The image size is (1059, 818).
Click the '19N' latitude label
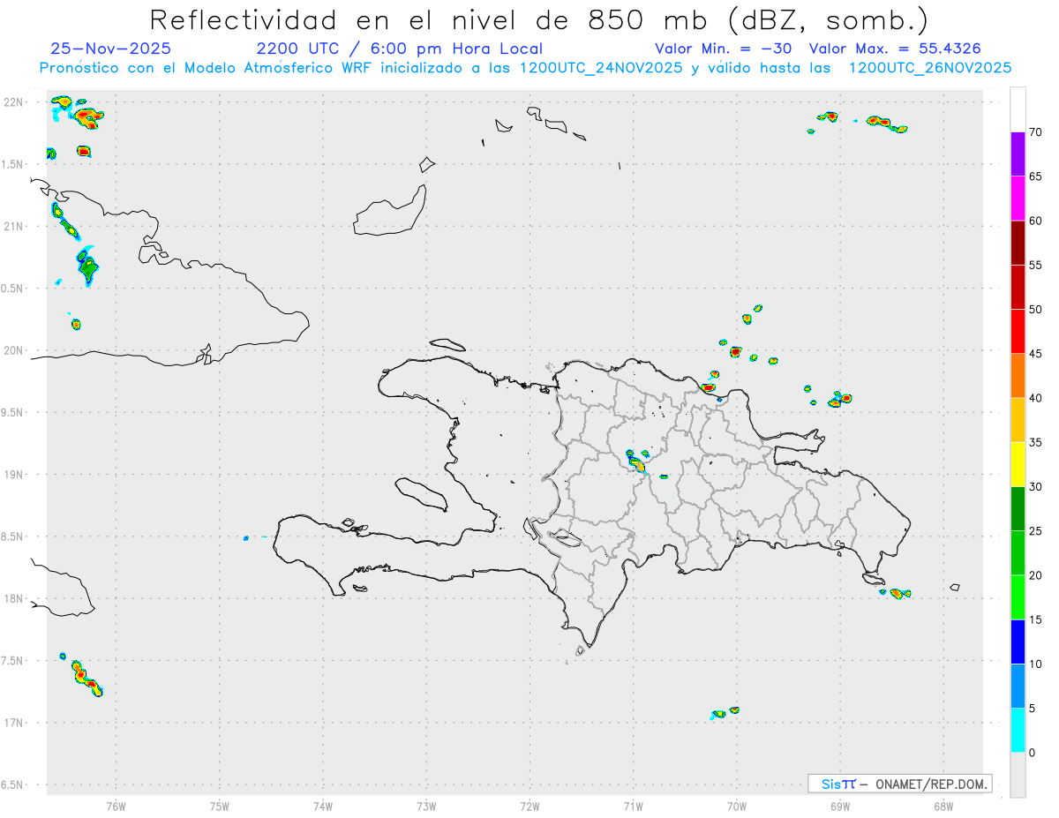(x=14, y=475)
